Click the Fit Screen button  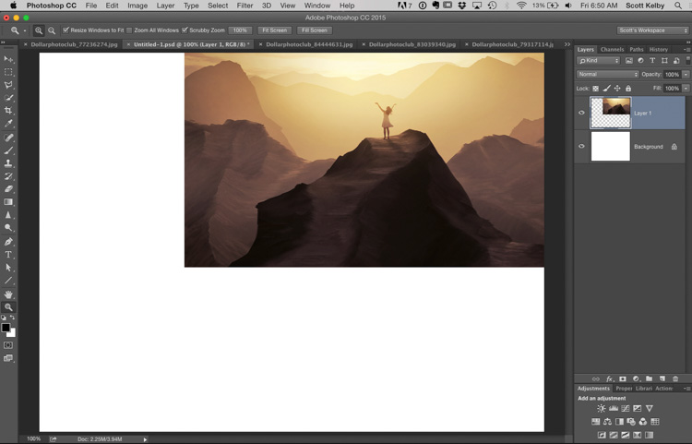tap(273, 30)
